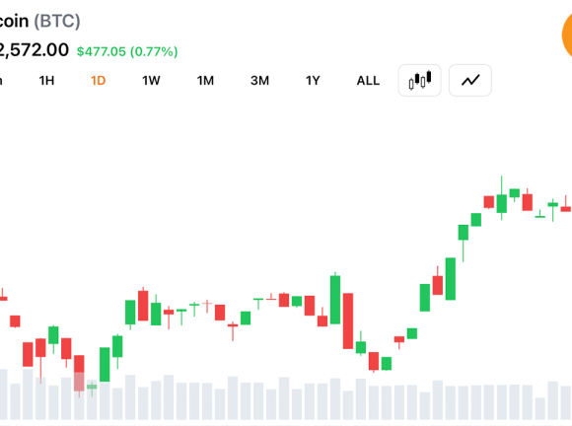Show ALL price history
The image size is (572, 426).
click(x=368, y=81)
